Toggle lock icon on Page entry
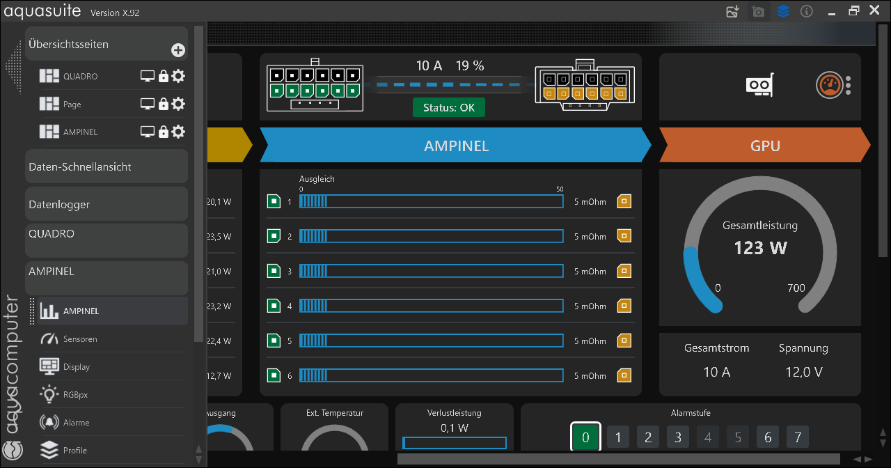The height and width of the screenshot is (468, 891). coord(164,104)
